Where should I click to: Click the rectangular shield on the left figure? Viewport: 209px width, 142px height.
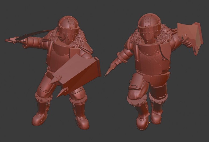coord(76,75)
